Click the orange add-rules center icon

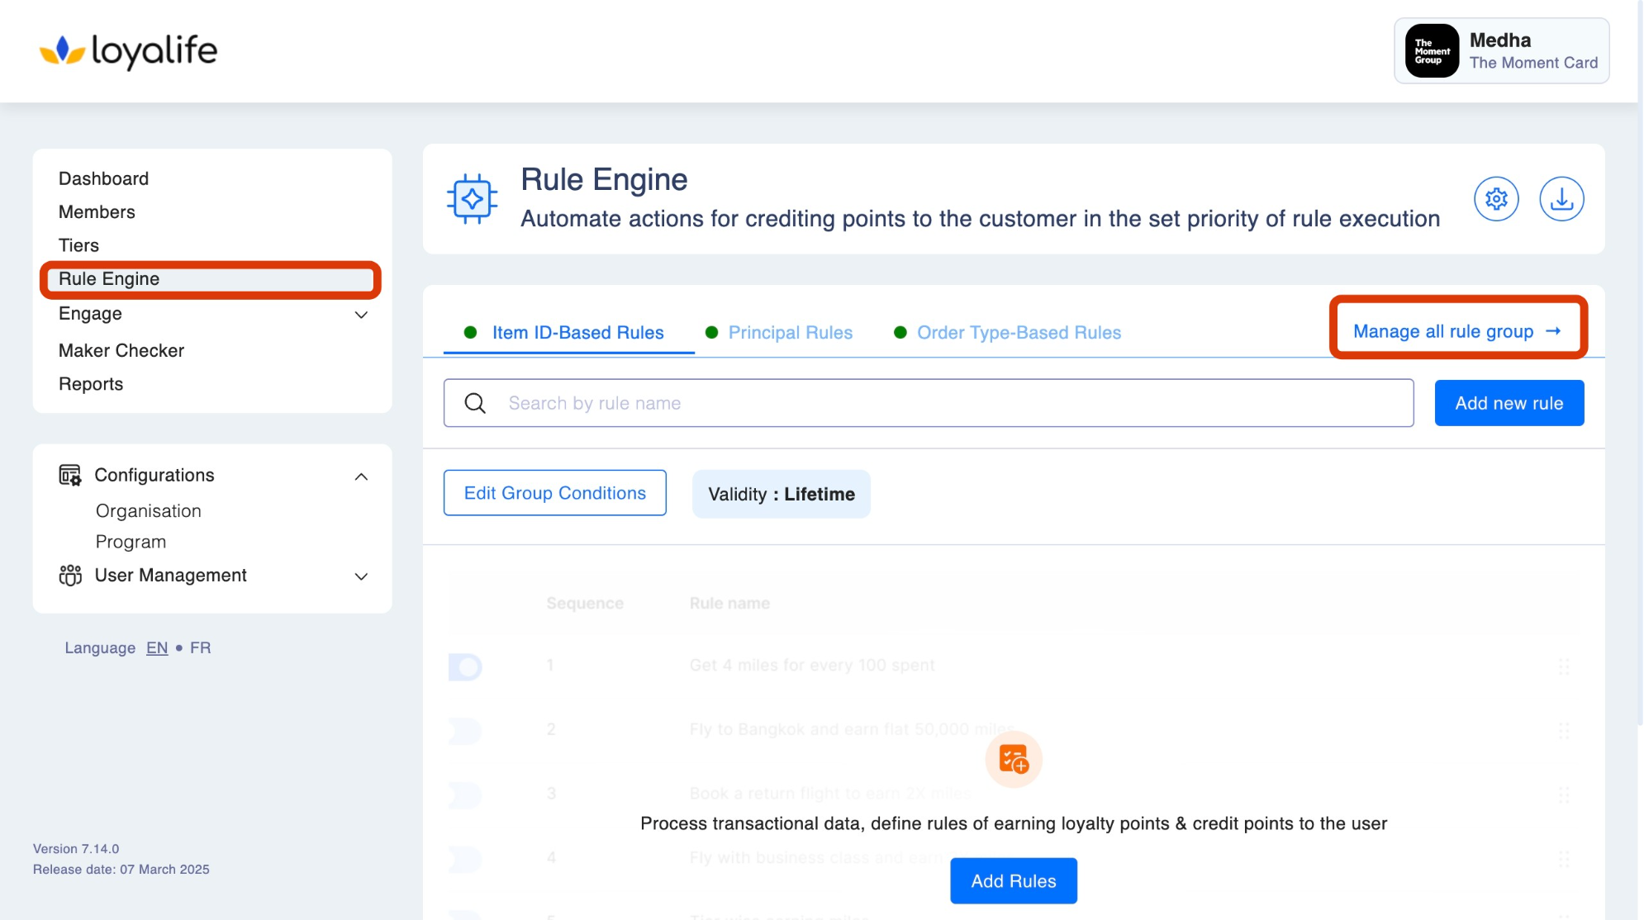point(1014,759)
